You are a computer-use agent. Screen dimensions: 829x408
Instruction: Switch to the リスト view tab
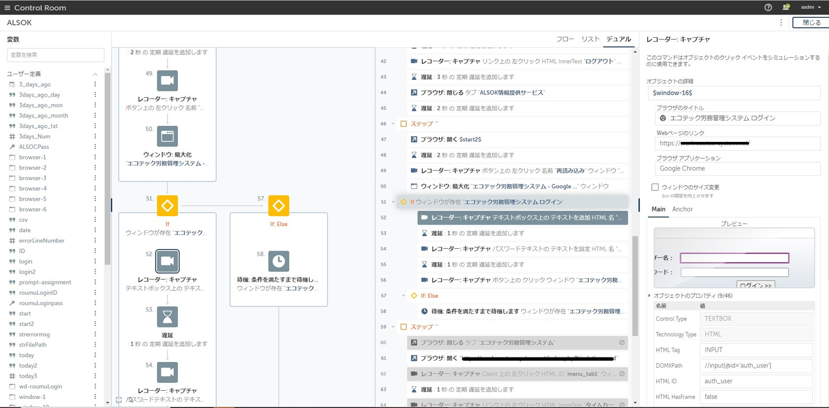(x=591, y=39)
